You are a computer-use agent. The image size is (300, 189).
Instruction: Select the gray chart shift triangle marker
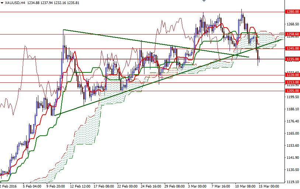[x=203, y=2]
